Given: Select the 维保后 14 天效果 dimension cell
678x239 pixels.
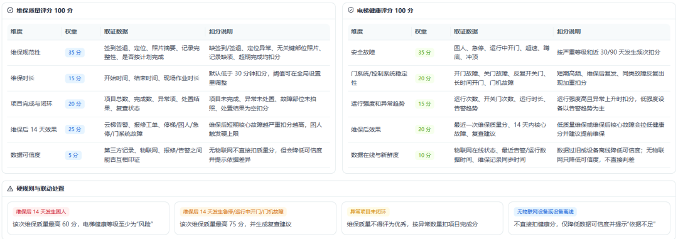Looking at the screenshot, I should coord(33,129).
